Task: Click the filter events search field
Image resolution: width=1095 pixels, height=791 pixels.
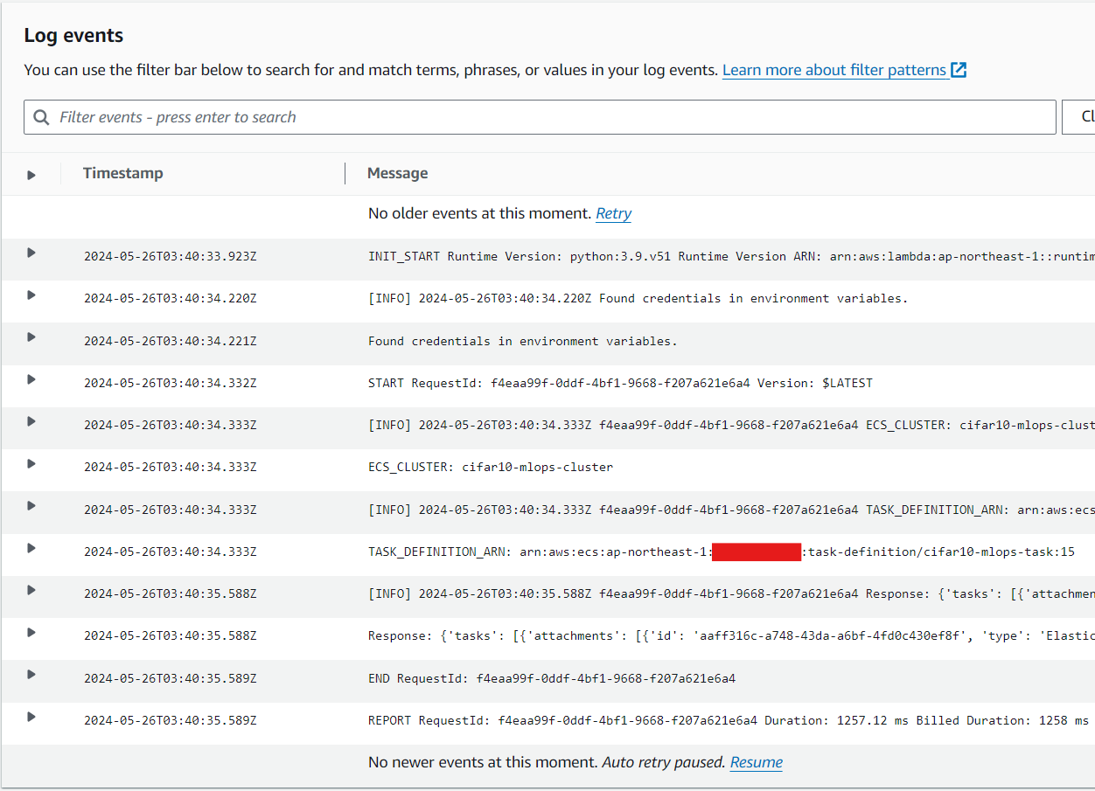Action: click(x=540, y=117)
